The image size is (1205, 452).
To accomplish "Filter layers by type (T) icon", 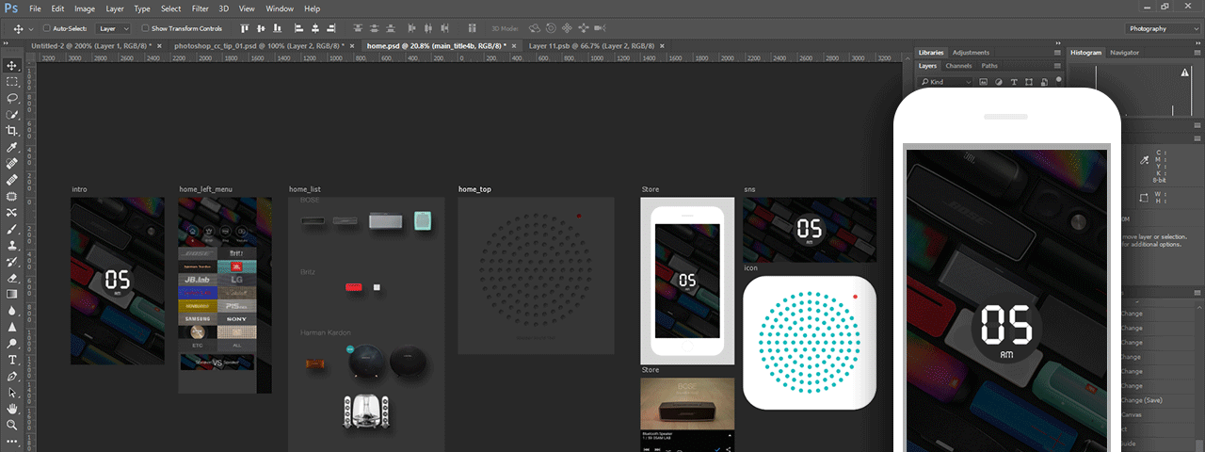I will 1014,82.
